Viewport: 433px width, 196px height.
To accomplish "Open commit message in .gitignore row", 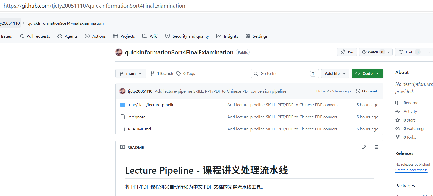I will click(284, 117).
